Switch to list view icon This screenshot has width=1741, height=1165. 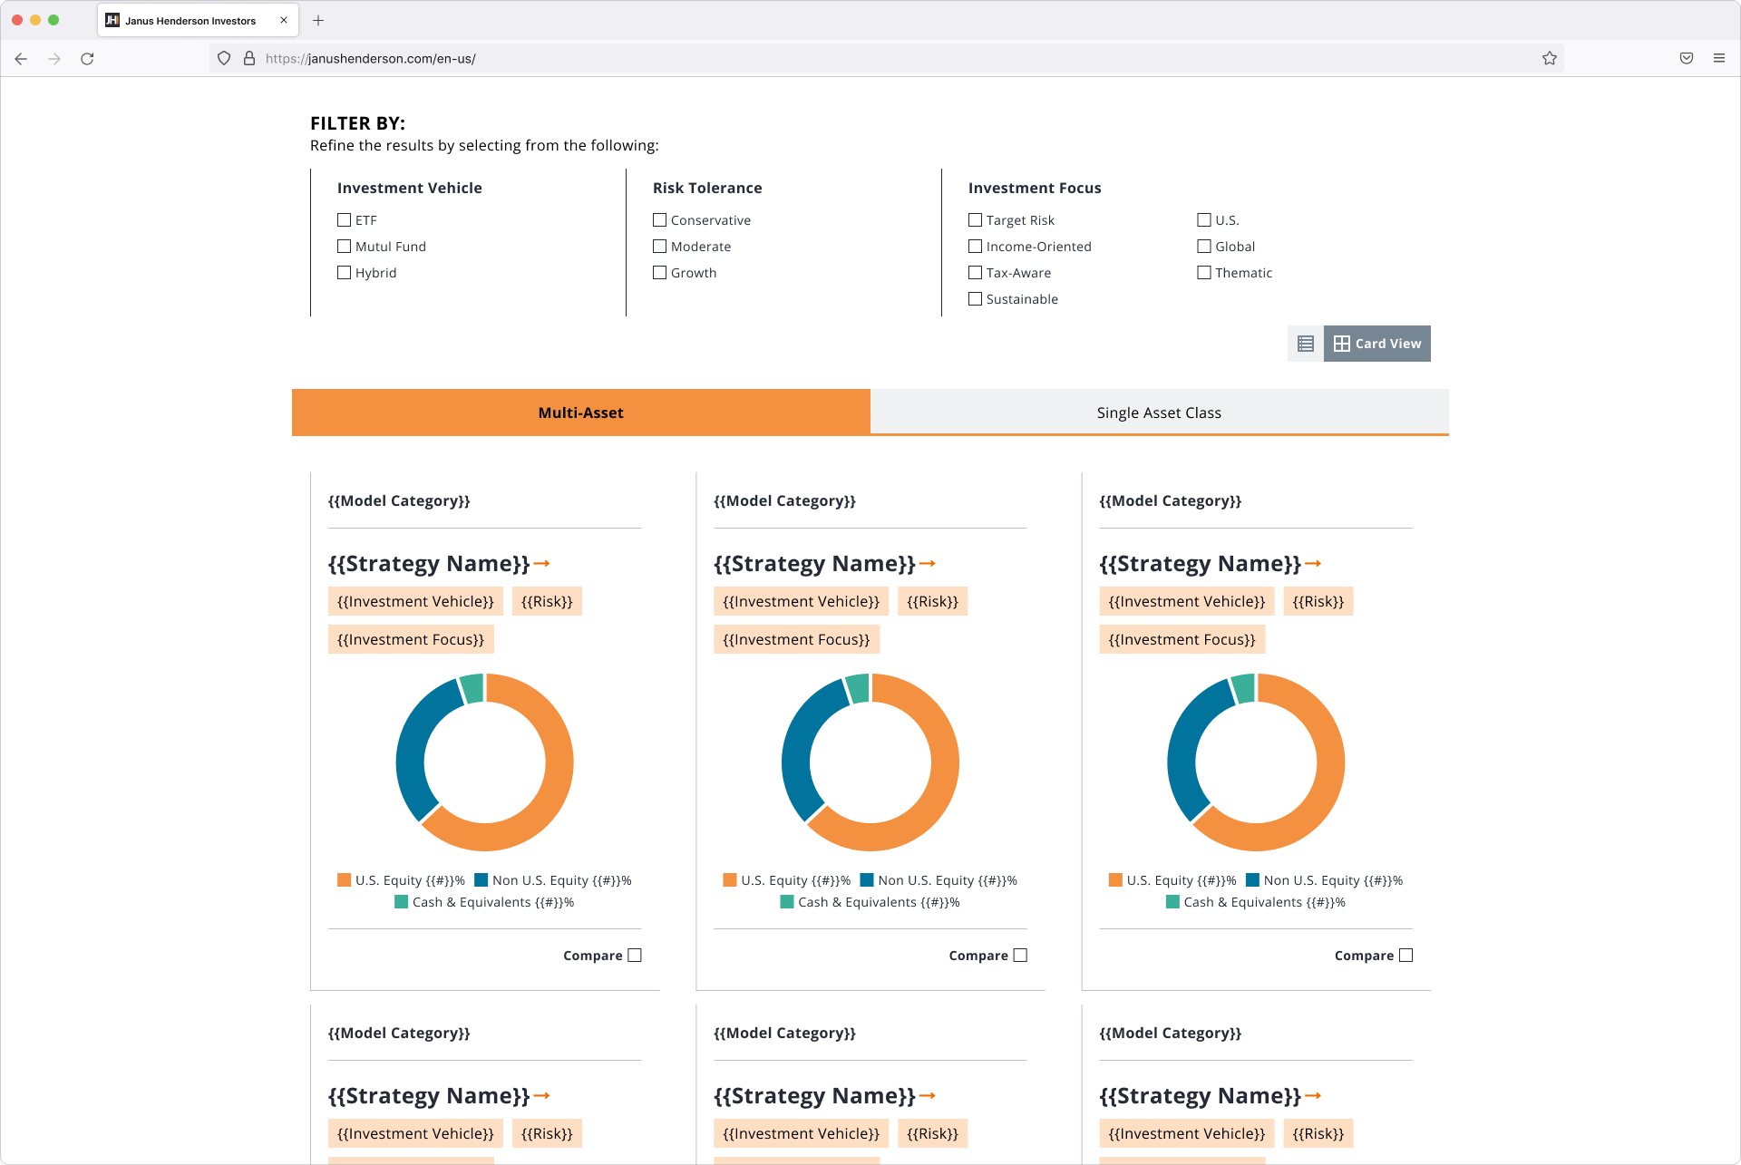coord(1306,344)
